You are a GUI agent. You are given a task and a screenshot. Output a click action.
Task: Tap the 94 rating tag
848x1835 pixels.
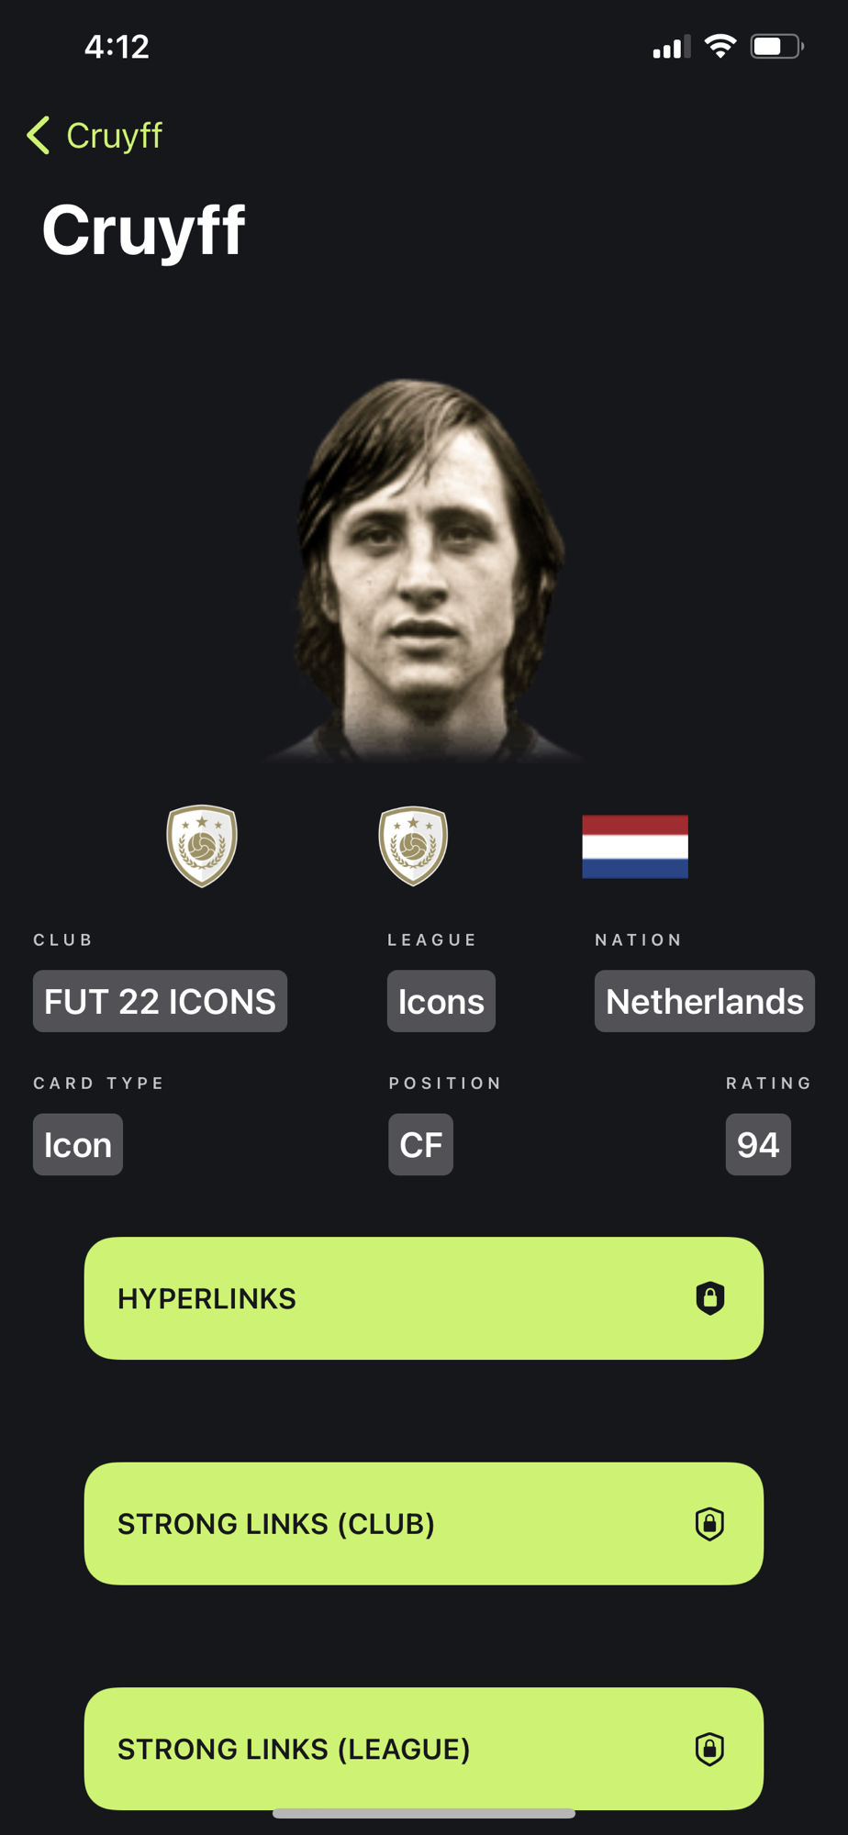point(758,1144)
